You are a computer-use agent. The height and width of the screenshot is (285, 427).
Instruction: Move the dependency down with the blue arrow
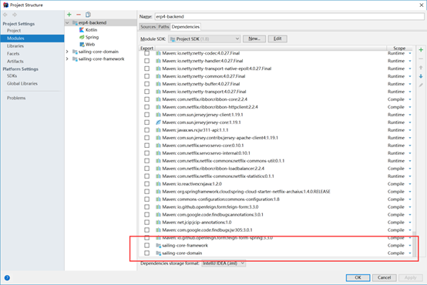pos(421,76)
